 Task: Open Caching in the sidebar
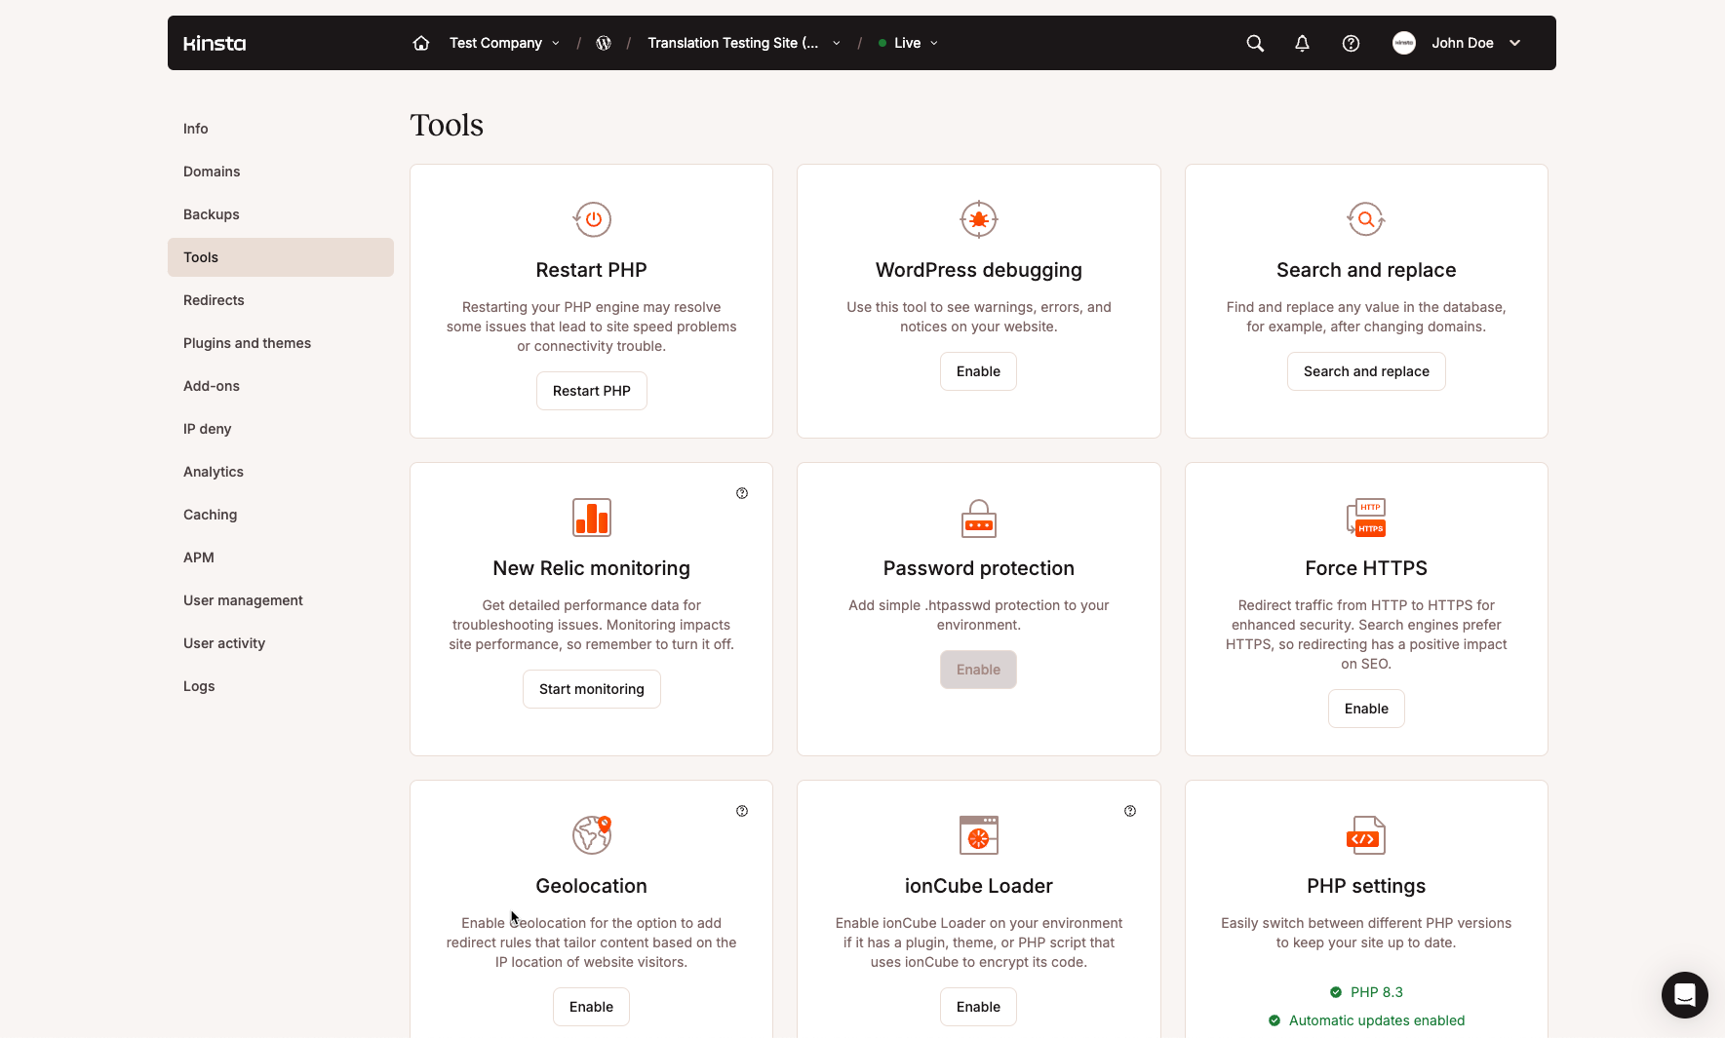(x=281, y=515)
